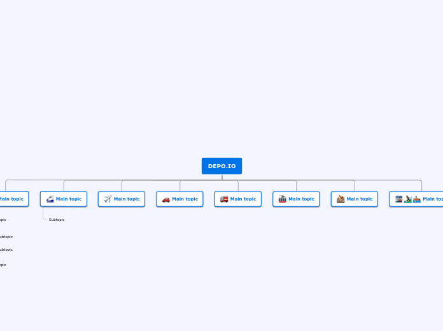443x331 pixels.
Task: Select the lowest cut-off subtopic at left edge
Action: 3,265
